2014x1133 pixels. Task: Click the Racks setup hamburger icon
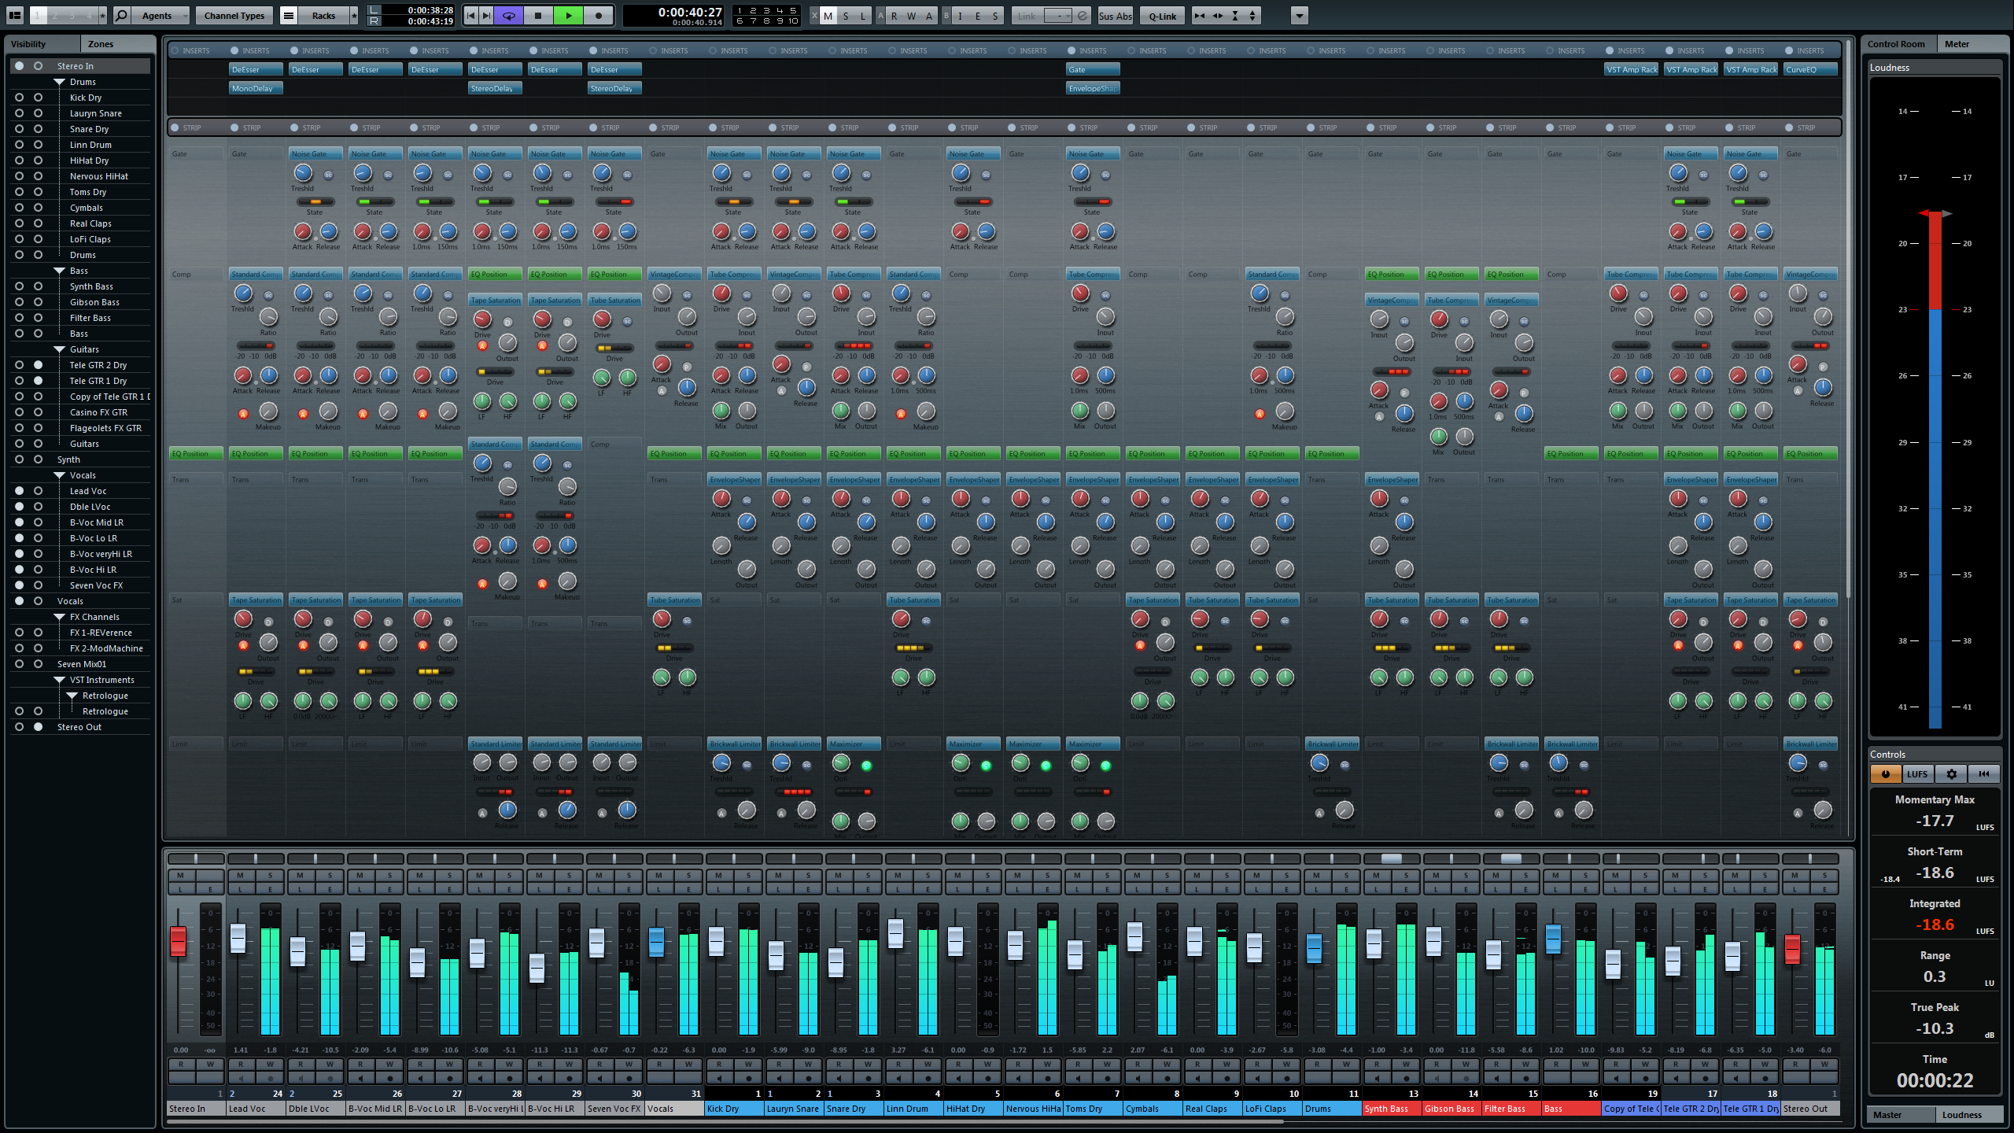point(289,15)
